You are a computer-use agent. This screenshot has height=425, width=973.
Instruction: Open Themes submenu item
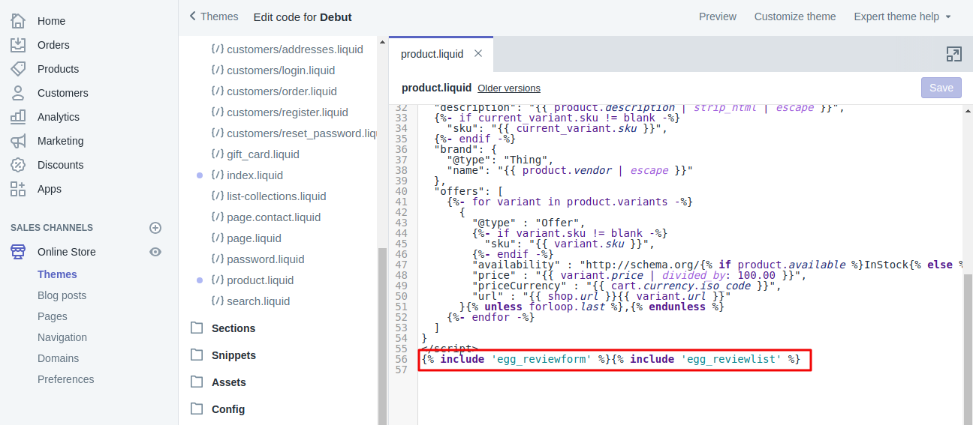[57, 274]
